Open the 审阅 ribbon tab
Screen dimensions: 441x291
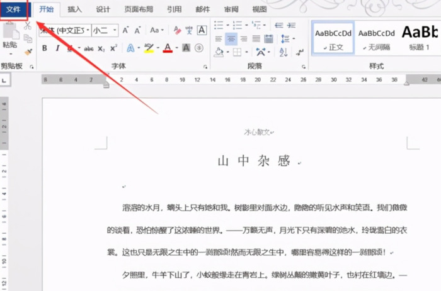click(x=231, y=9)
